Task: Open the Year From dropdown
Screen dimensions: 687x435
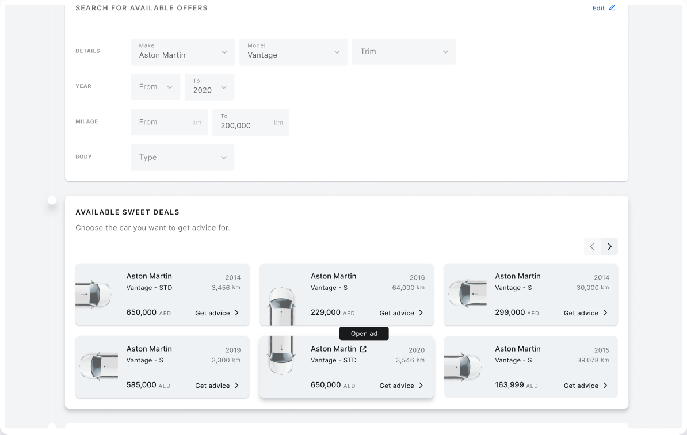Action: 155,87
